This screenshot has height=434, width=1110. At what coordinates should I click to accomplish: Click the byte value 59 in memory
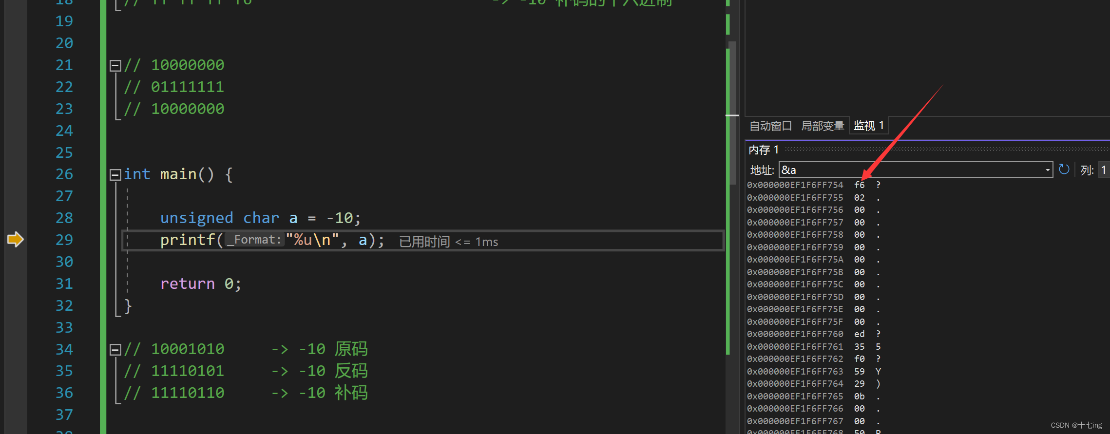[x=859, y=372]
